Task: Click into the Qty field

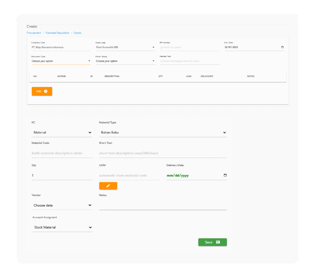Action: click(x=62, y=175)
